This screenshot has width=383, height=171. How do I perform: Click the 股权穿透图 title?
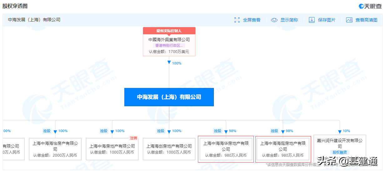(x=15, y=6)
